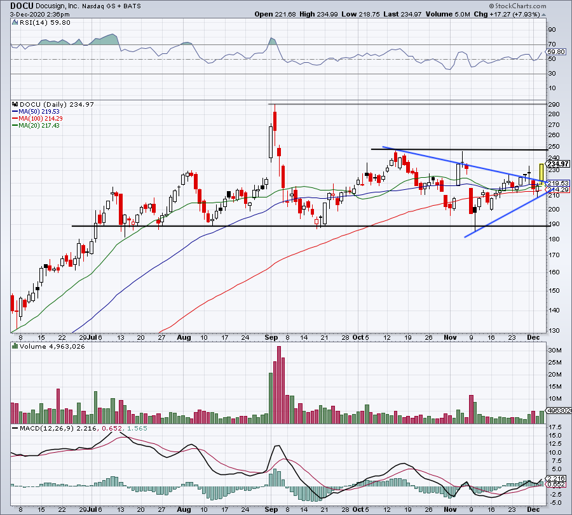This screenshot has width=572, height=515.
Task: Click the volume bars icon beside Volume legend
Action: pyautogui.click(x=15, y=346)
